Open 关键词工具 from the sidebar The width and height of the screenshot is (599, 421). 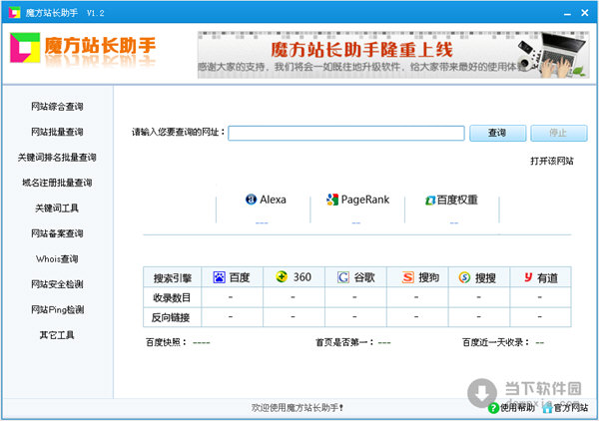coord(57,209)
